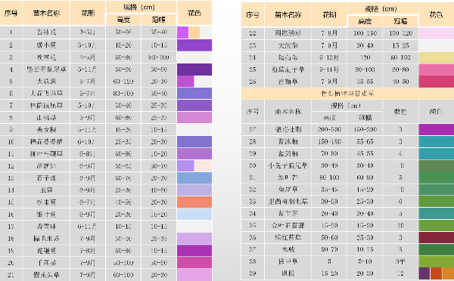The width and height of the screenshot is (454, 281).
Task: Click the solid purple flower color swatch in row 2
Action: tap(194, 45)
